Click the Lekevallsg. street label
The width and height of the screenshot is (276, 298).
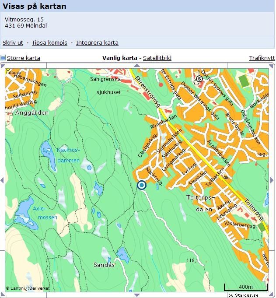pyautogui.click(x=227, y=211)
